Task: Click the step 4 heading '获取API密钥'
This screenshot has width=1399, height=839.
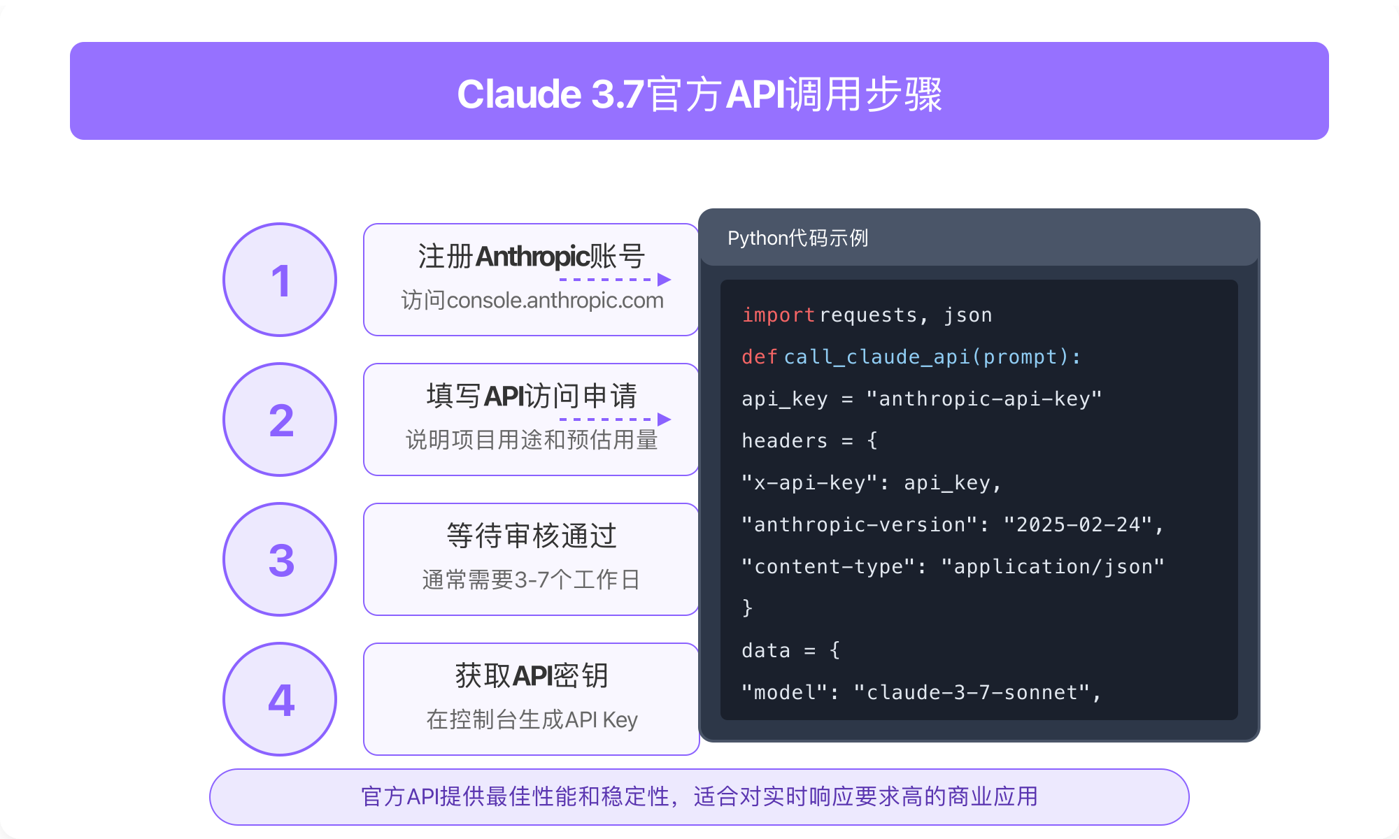Action: (532, 676)
